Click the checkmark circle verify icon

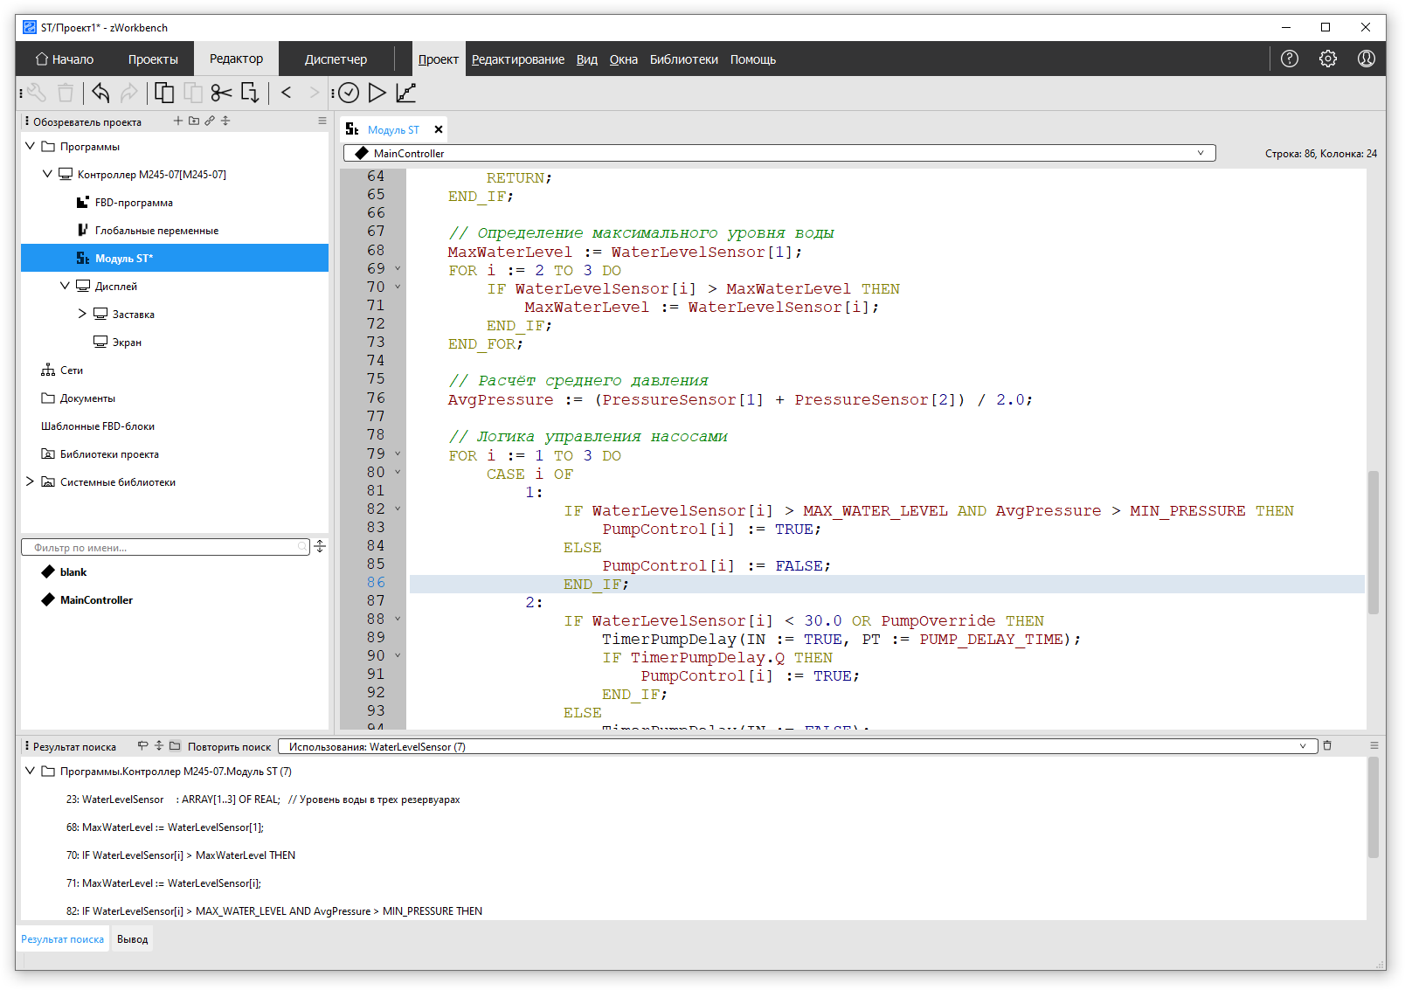click(x=349, y=93)
